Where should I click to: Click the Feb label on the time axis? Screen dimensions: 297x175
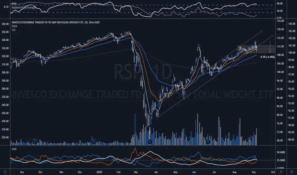(x=118, y=172)
